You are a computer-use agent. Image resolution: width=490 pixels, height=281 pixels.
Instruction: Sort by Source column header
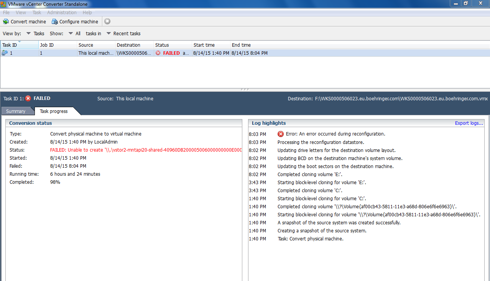point(96,45)
